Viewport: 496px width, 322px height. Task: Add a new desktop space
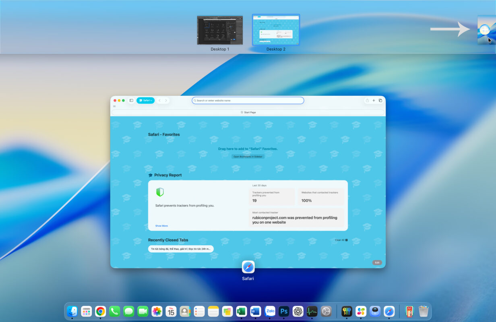[x=486, y=29]
